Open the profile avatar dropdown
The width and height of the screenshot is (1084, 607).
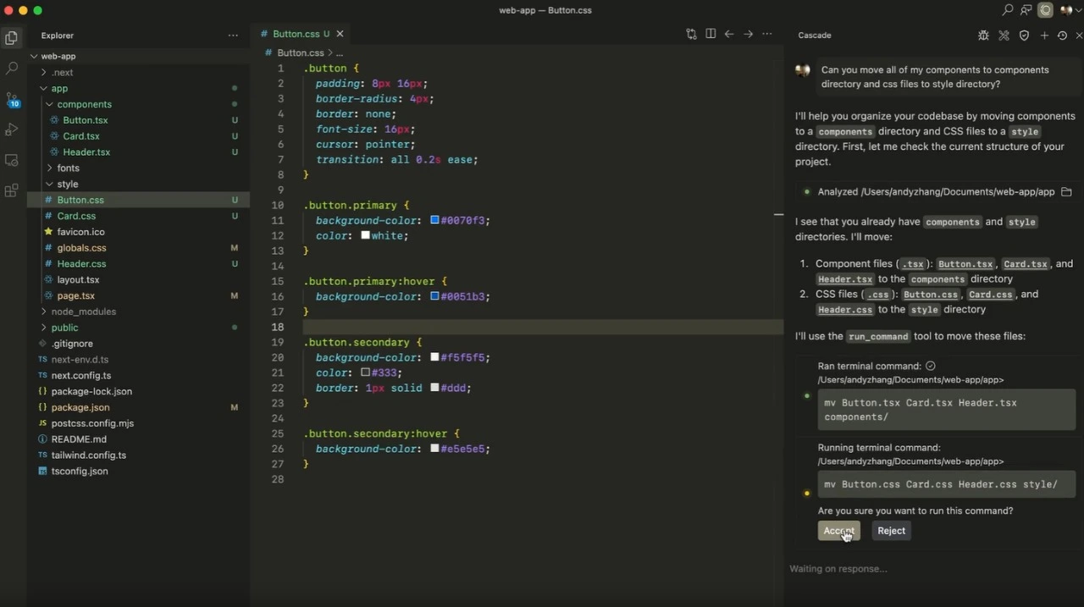click(1070, 10)
